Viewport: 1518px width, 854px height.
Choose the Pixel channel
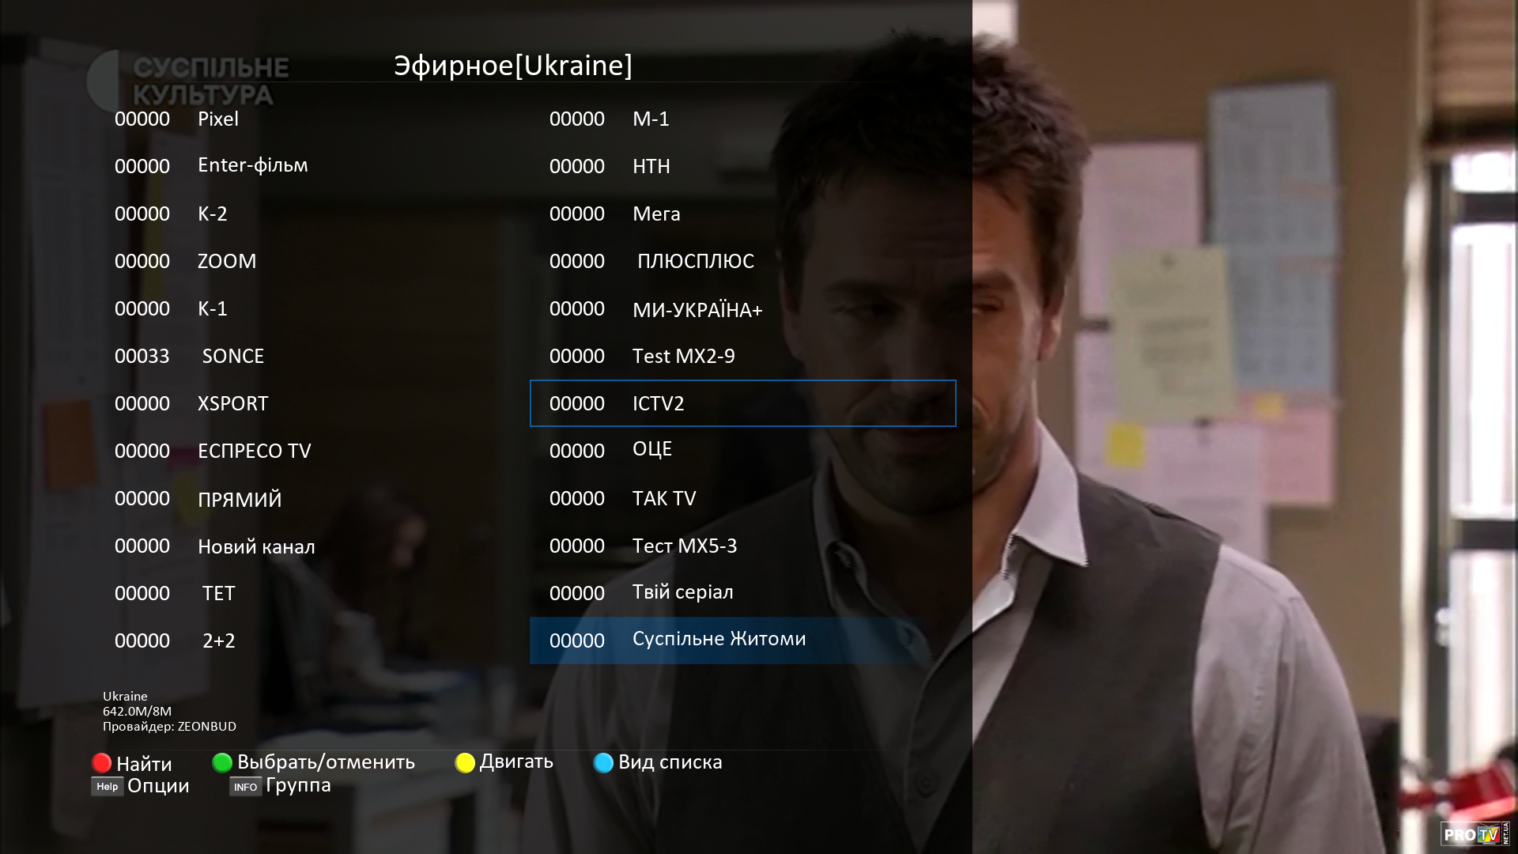(x=218, y=119)
